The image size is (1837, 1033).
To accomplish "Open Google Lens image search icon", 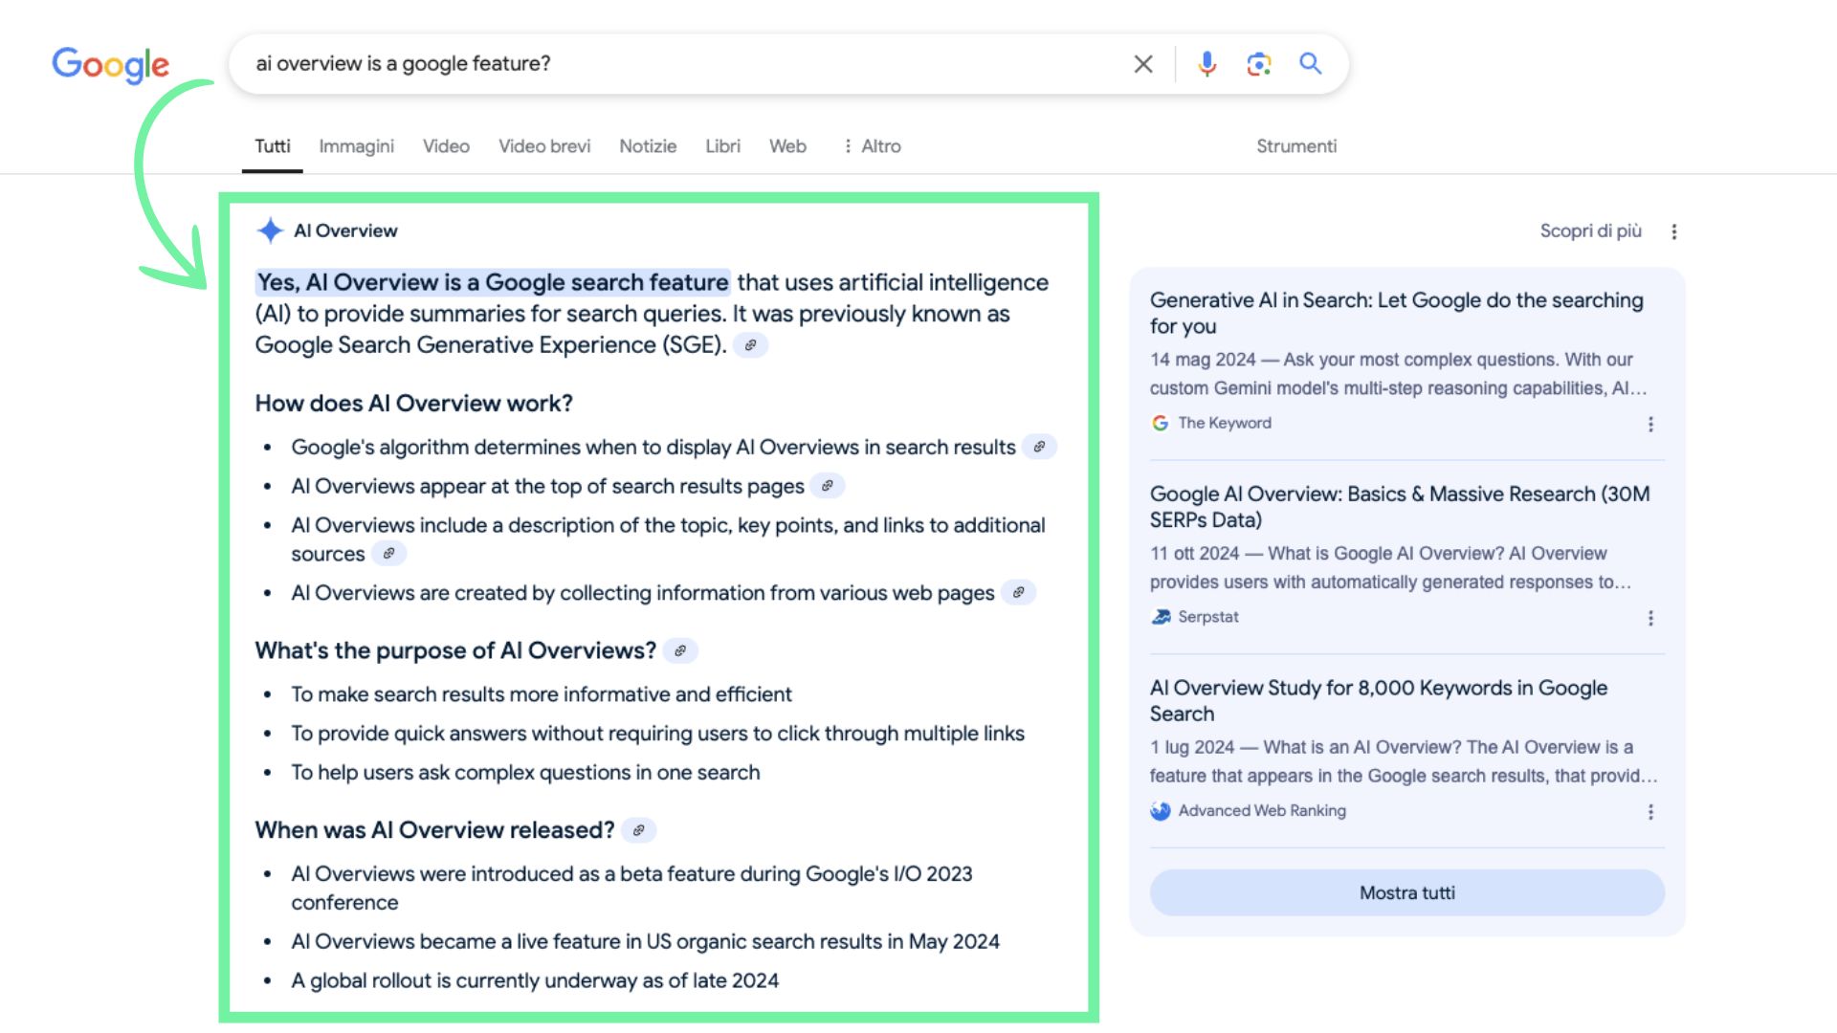I will tap(1258, 64).
